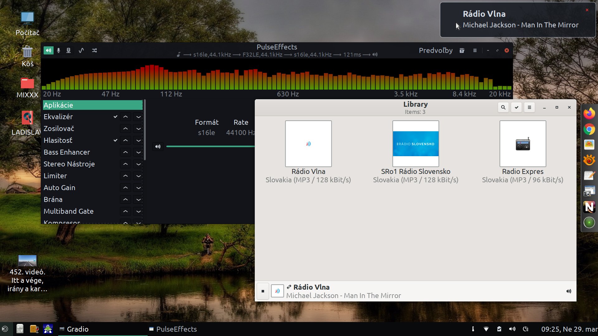
Task: Open the Predvoľby presets button
Action: pyautogui.click(x=435, y=50)
